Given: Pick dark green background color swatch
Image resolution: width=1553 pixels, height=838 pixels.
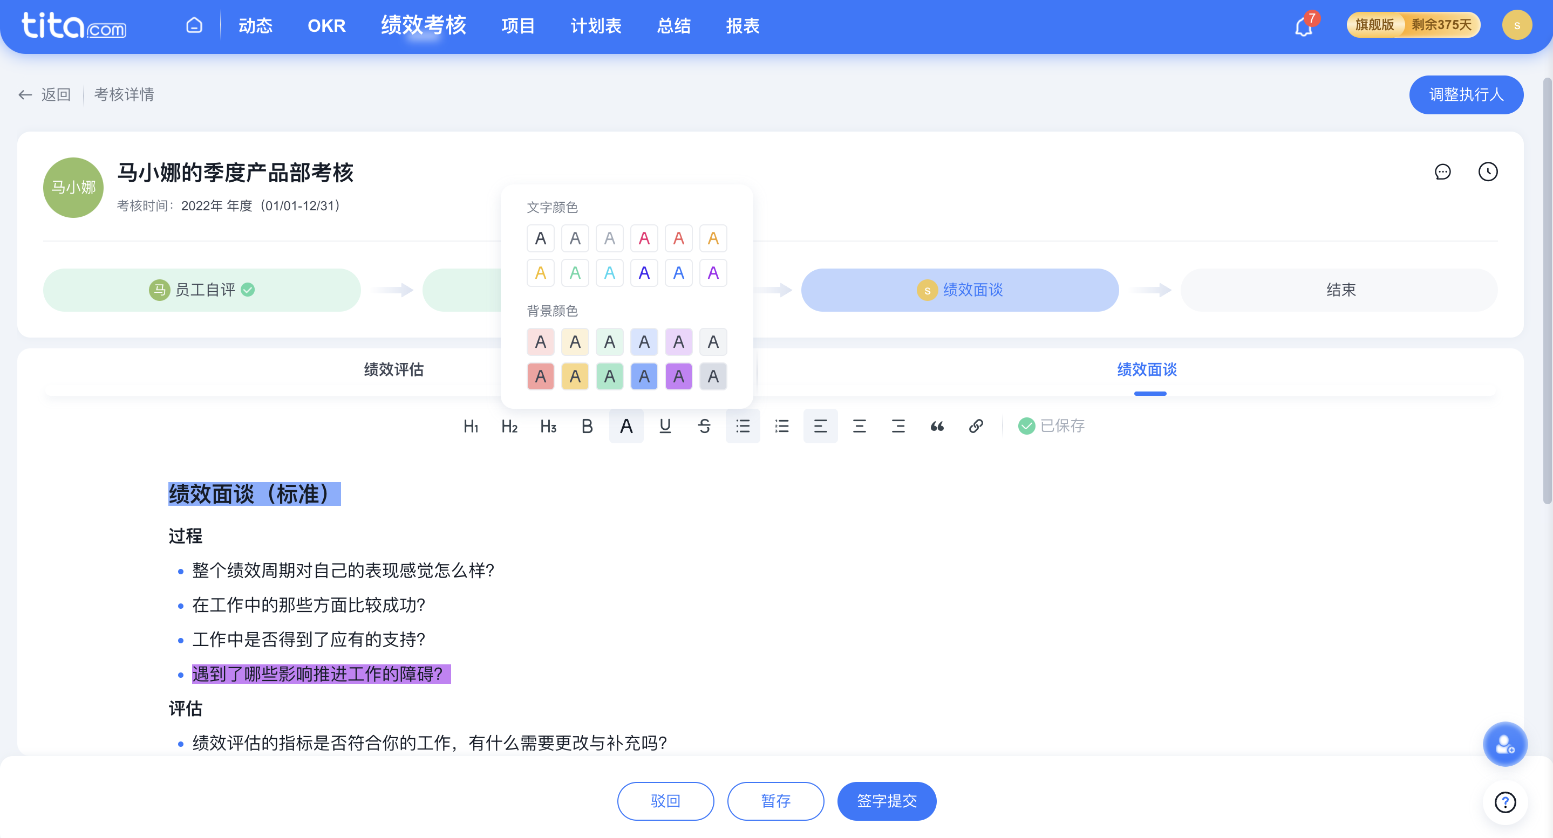Looking at the screenshot, I should [x=610, y=376].
